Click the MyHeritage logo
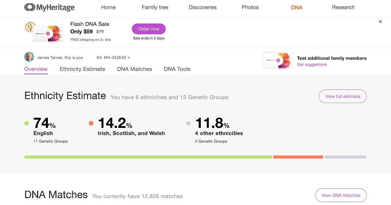 pos(49,7)
